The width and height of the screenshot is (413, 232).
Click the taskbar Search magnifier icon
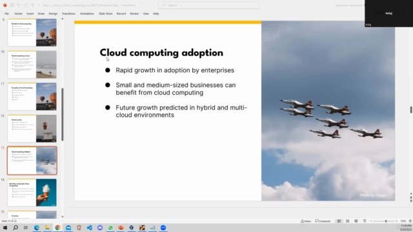(15, 227)
